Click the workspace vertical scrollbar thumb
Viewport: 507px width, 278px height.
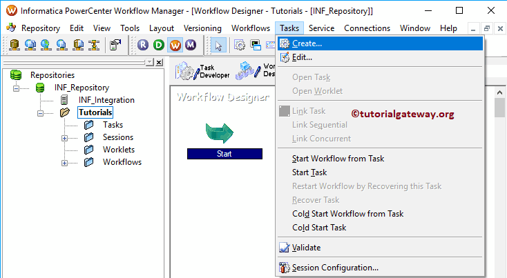tap(499, 108)
